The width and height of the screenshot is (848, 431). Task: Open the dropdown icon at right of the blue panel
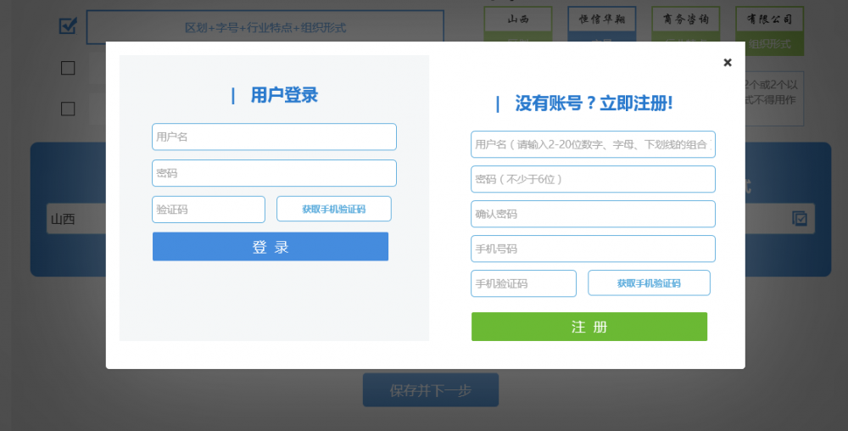(800, 219)
